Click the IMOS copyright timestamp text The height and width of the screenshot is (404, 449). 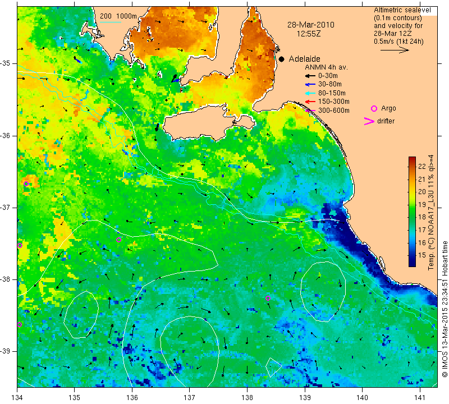click(445, 309)
